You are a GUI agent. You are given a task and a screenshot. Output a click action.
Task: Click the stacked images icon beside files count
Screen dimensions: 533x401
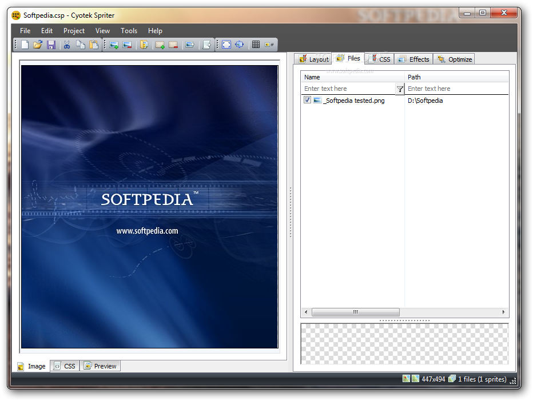pos(452,378)
